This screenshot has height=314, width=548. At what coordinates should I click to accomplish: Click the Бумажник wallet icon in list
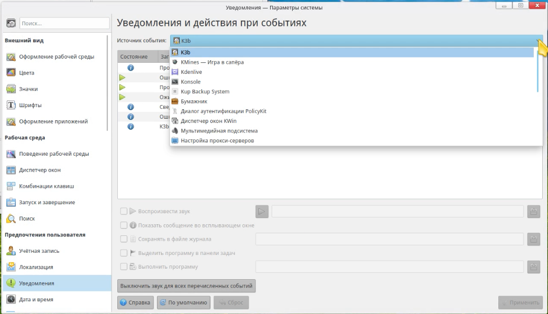175,101
